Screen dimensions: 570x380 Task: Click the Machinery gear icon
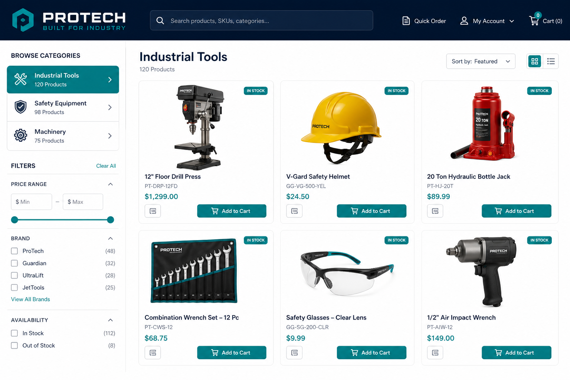point(21,135)
